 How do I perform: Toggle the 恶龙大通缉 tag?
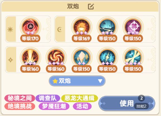80,98
